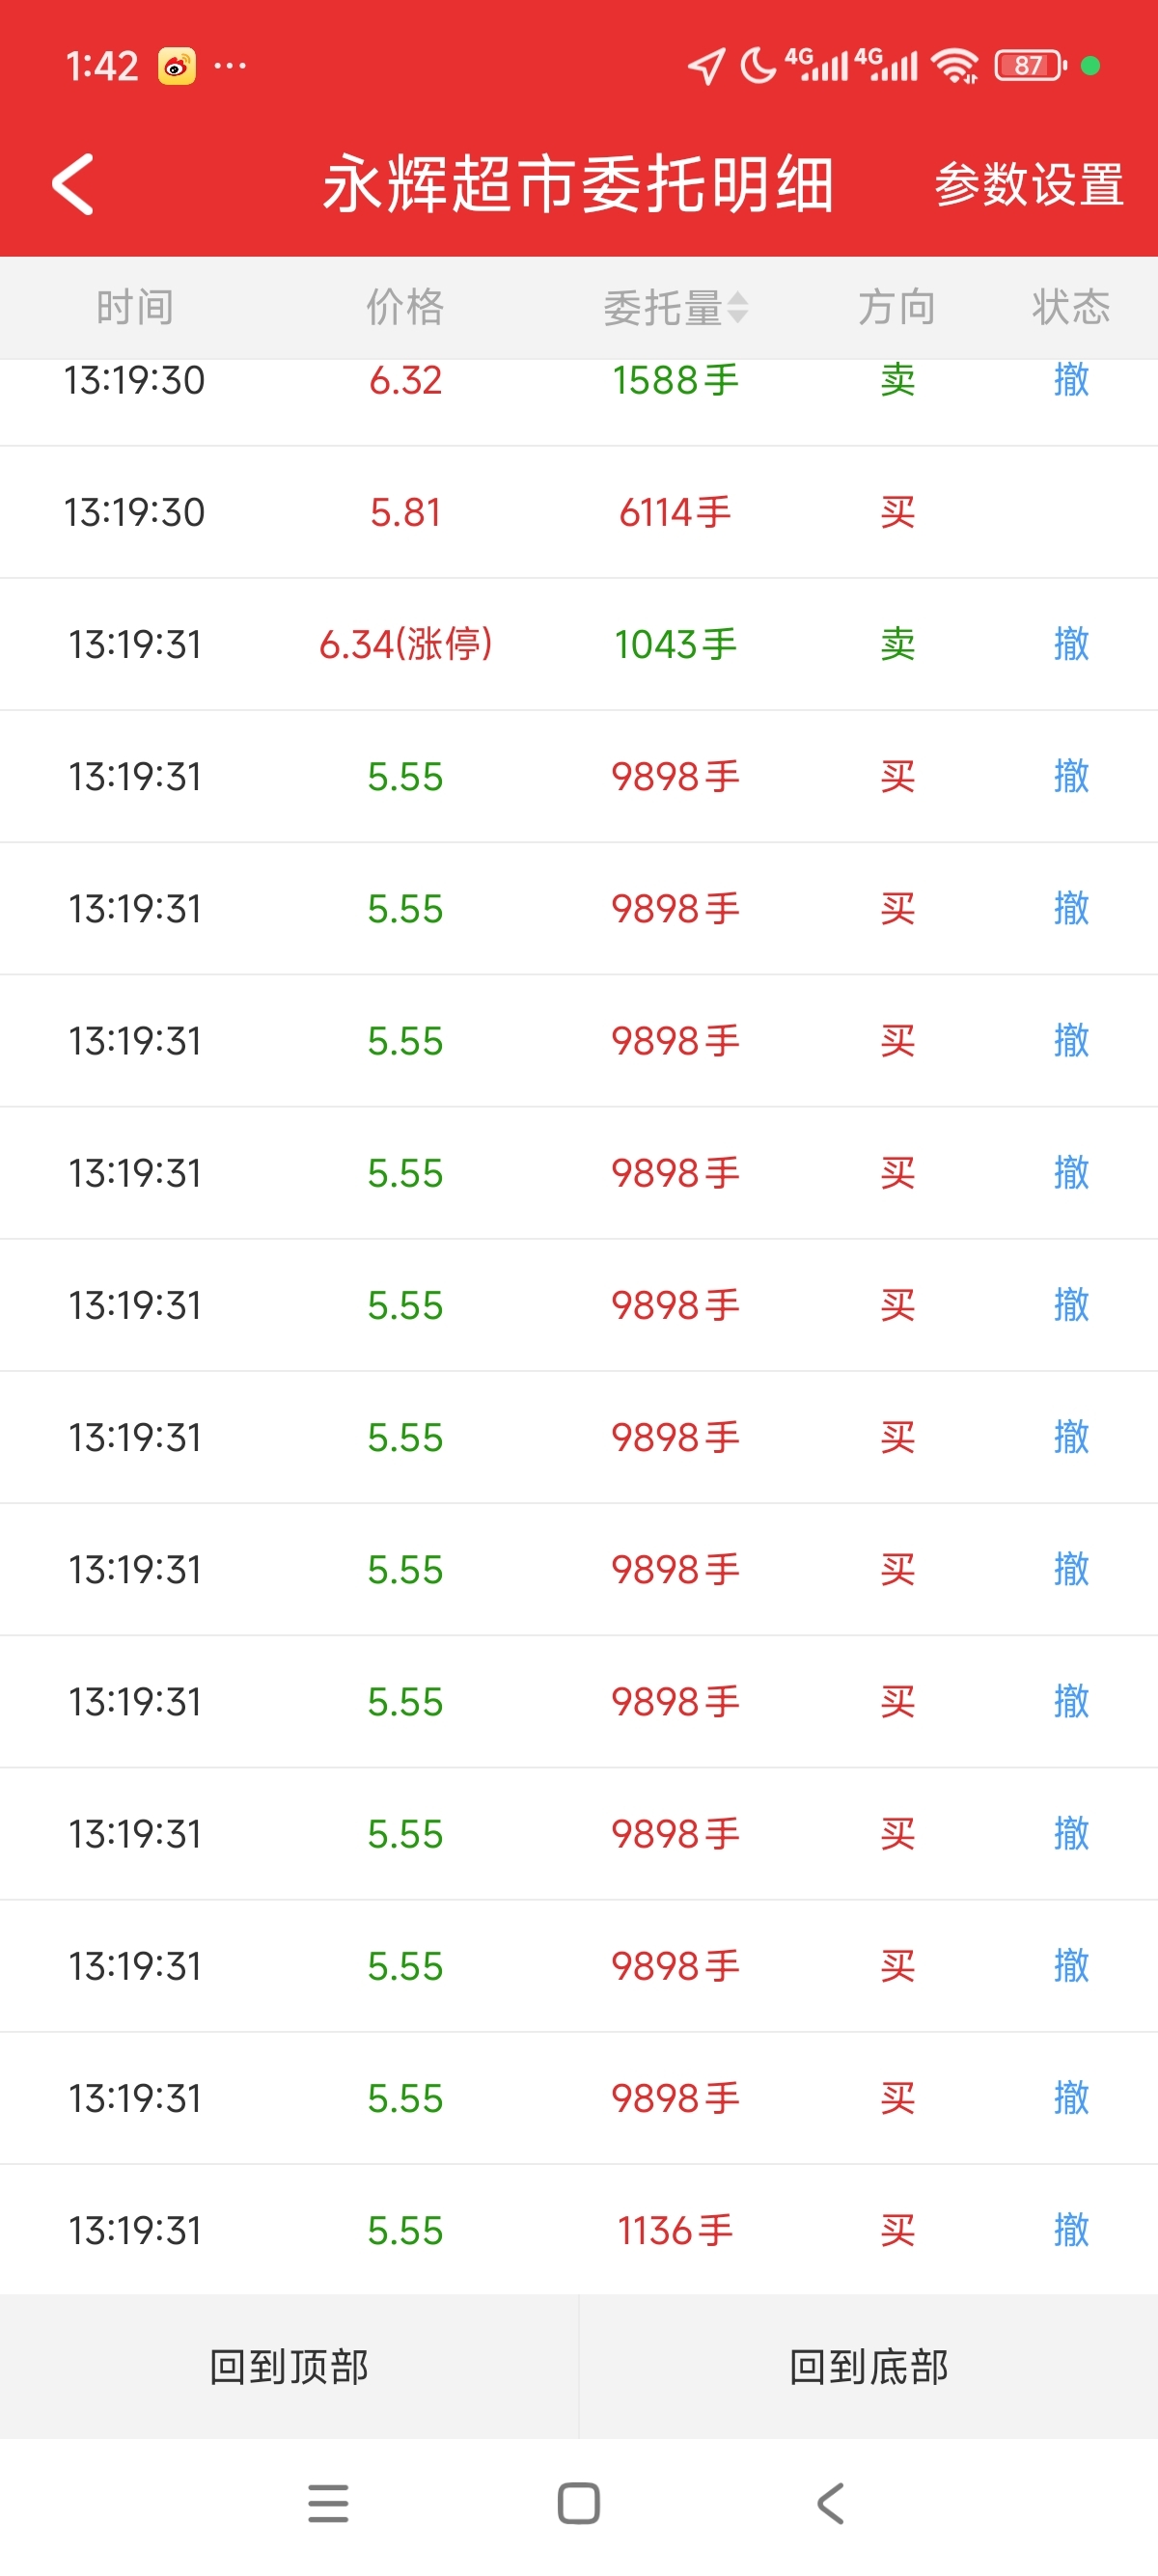Tap the Weibo notification icon

pyautogui.click(x=176, y=67)
